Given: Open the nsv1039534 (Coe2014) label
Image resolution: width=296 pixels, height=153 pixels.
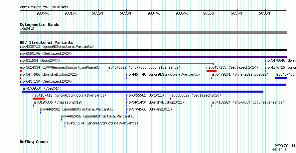Looking at the screenshot, I should [42, 88].
